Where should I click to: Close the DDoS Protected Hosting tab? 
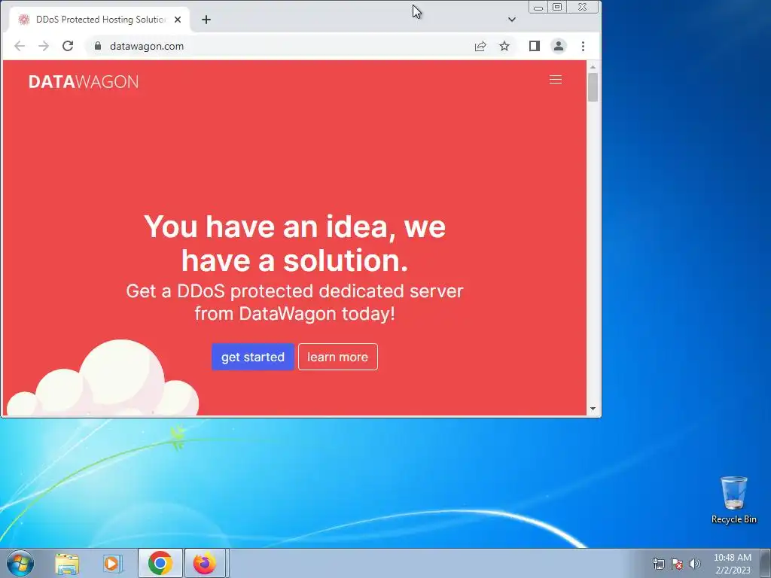(x=178, y=20)
